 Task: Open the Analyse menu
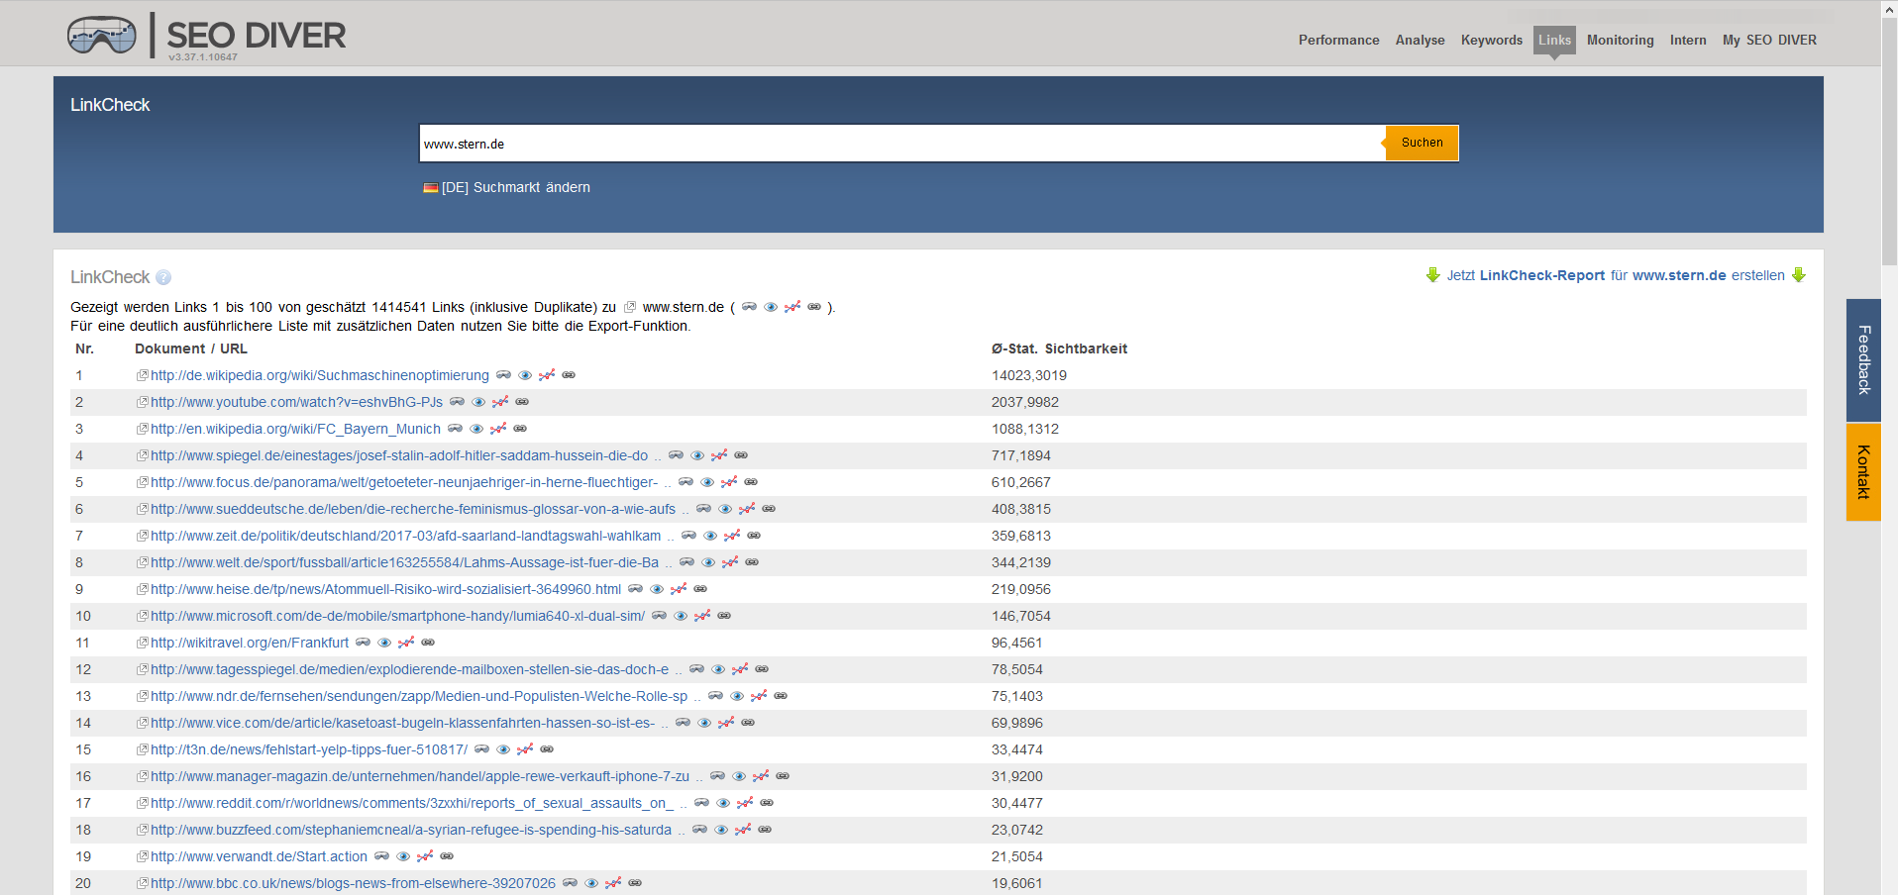point(1420,41)
